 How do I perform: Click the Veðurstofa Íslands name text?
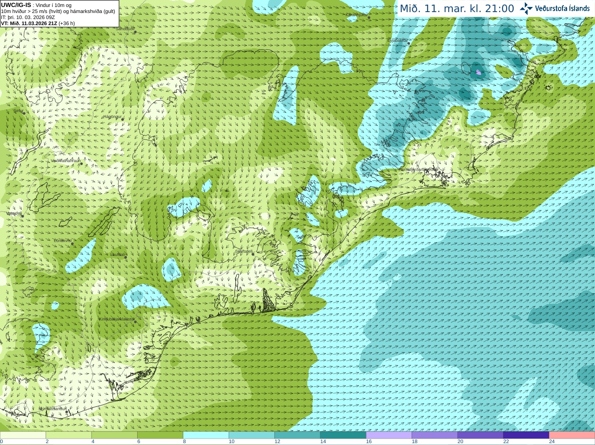[x=562, y=8]
